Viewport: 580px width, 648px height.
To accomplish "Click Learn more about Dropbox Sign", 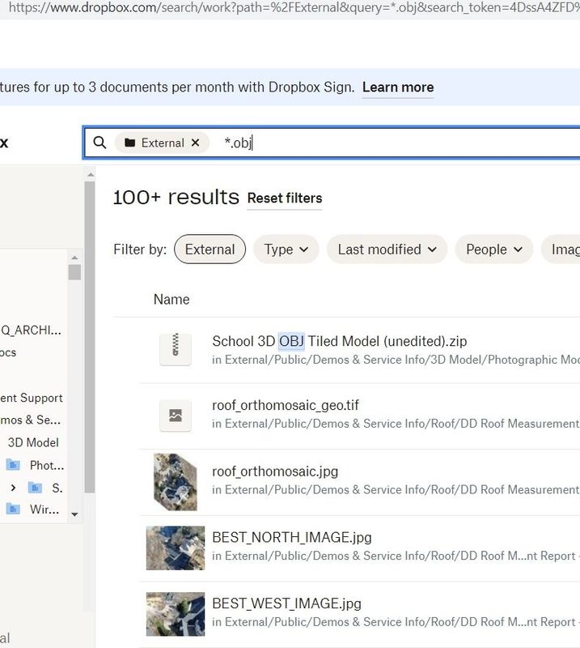I will pyautogui.click(x=397, y=87).
